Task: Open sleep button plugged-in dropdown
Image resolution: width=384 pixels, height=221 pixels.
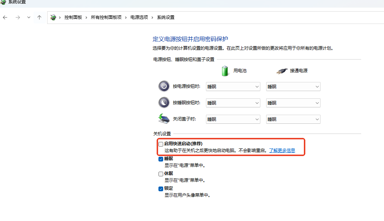Action: pyautogui.click(x=293, y=103)
